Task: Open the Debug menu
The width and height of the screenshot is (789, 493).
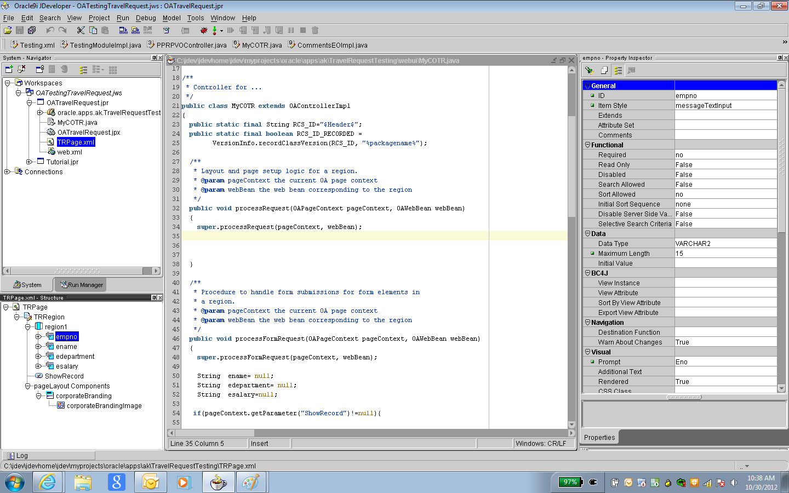Action: point(146,18)
